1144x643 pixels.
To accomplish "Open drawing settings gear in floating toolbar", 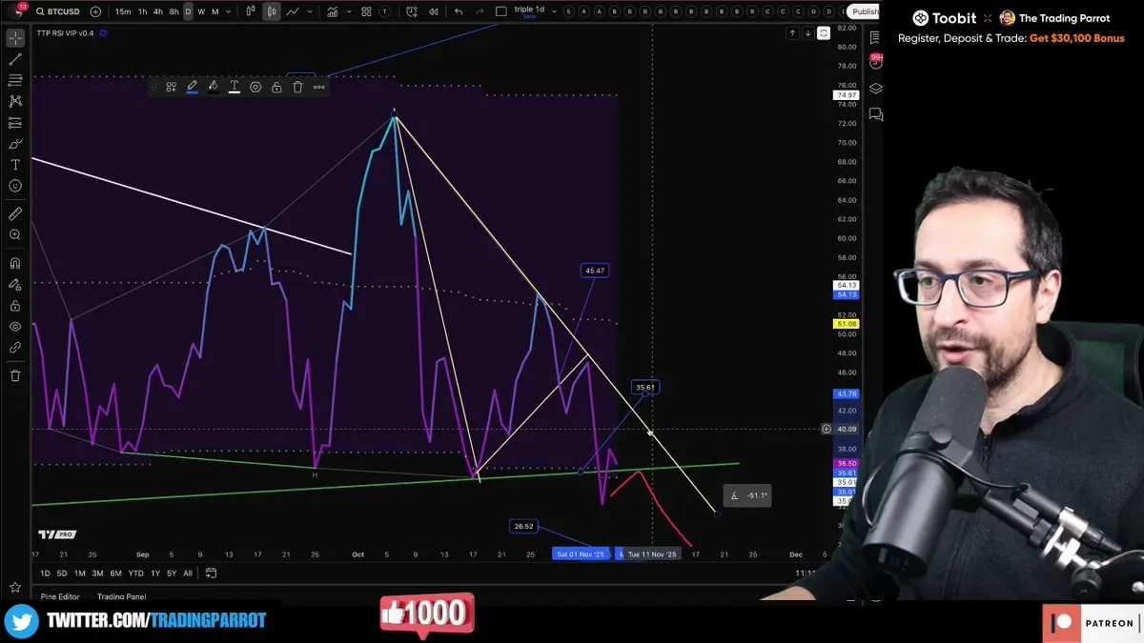I will (x=255, y=87).
